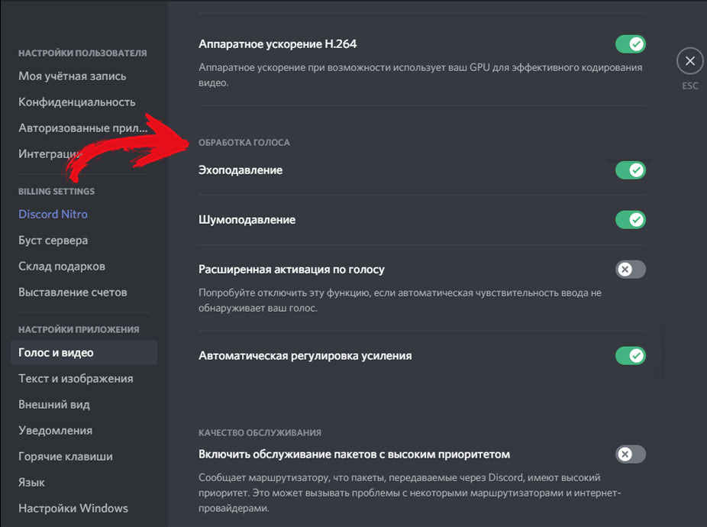This screenshot has width=707, height=527.
Task: Turn off Шумоподавление toggle
Action: (x=631, y=220)
